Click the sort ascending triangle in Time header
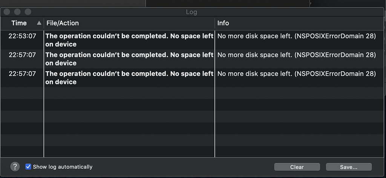The image size is (386, 178). (x=39, y=23)
